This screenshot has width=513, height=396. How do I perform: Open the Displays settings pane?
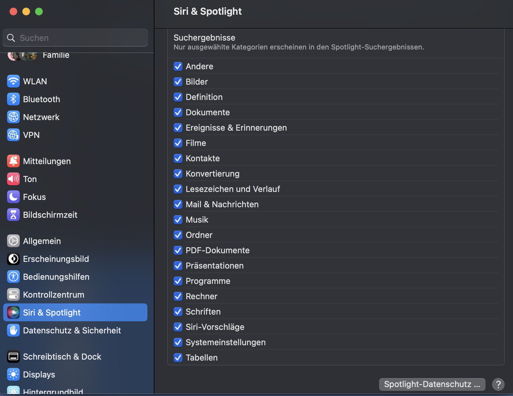tap(39, 375)
